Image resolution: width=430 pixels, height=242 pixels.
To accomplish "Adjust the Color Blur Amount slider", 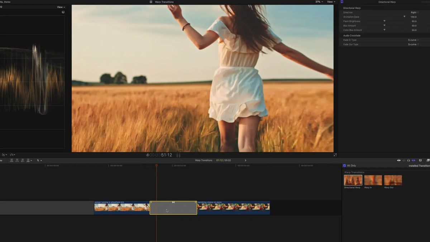I will 384,30.
